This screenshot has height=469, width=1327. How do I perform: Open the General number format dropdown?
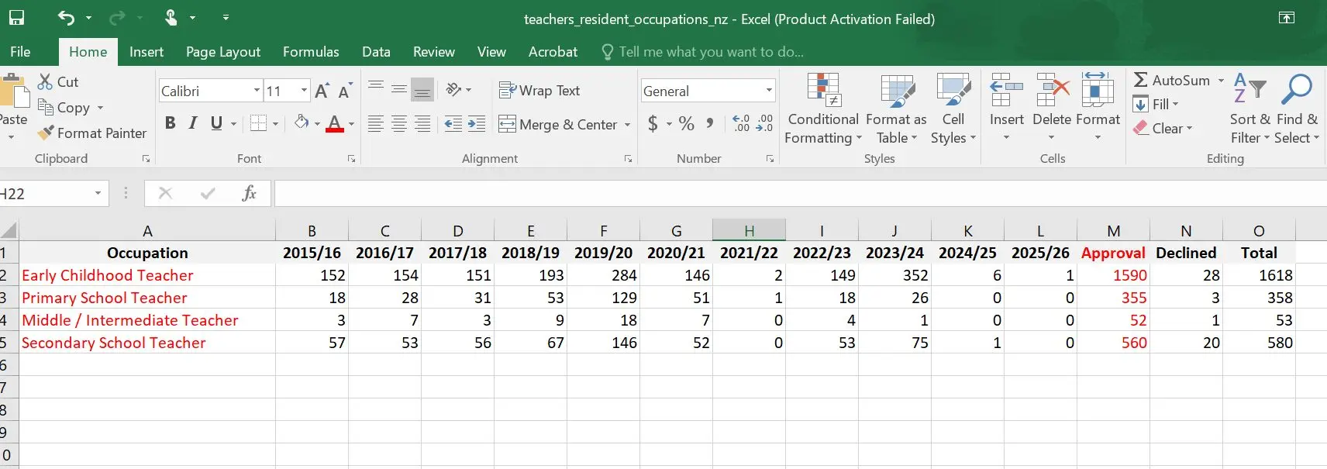(x=769, y=91)
